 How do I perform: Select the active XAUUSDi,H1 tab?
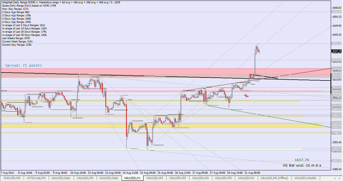[x=132, y=178]
